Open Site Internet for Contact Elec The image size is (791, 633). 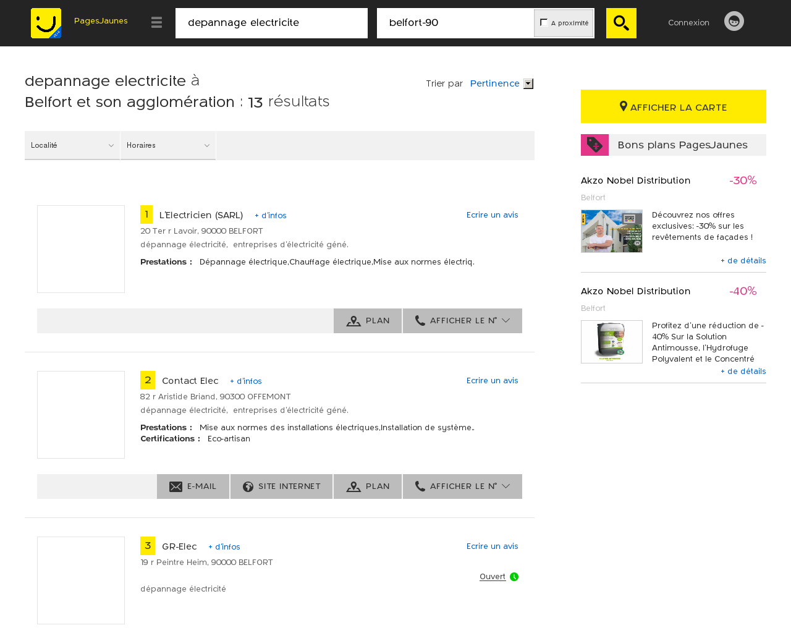[x=281, y=486]
